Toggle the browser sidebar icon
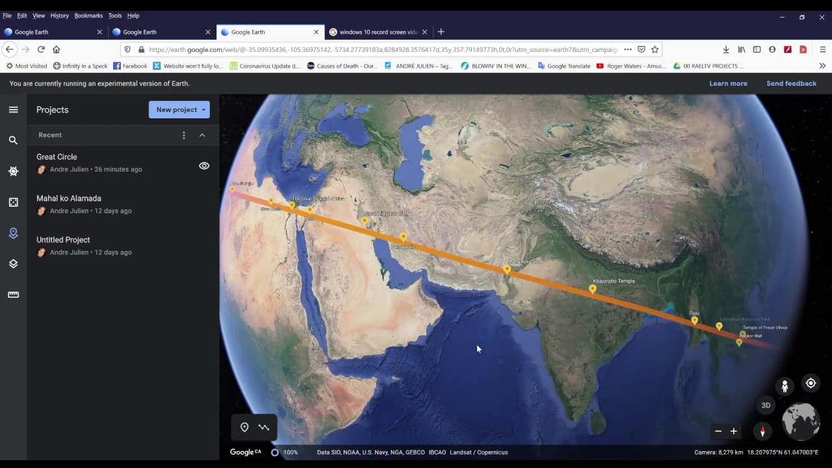 [757, 49]
